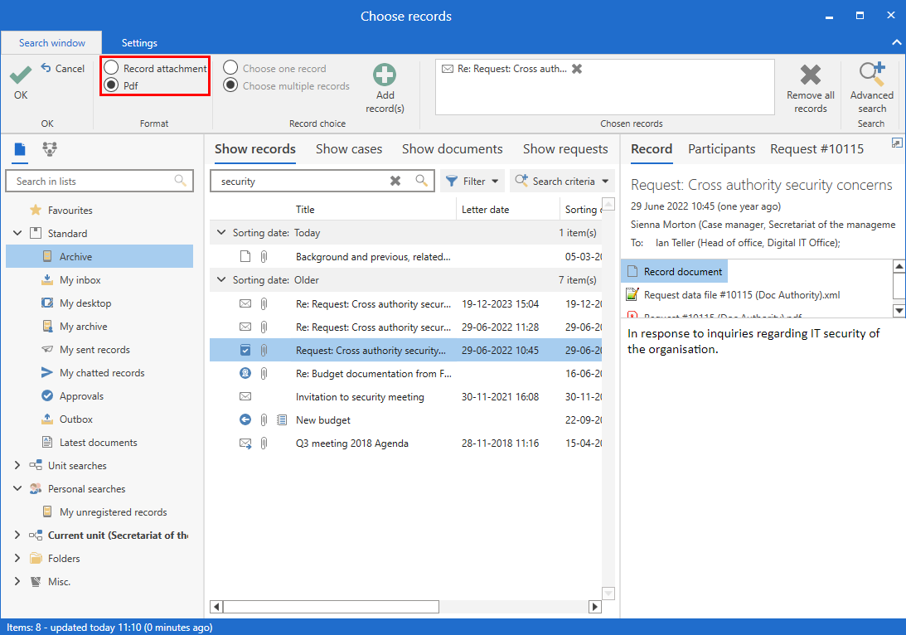906x635 pixels.
Task: Pop out the preview pane icon
Action: [x=896, y=143]
